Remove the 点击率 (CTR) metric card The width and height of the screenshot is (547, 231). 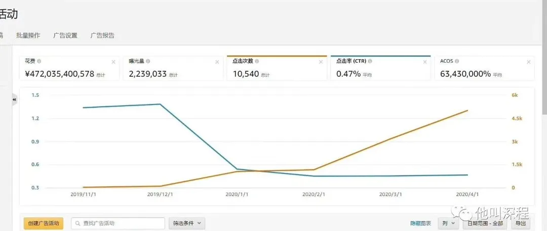424,62
